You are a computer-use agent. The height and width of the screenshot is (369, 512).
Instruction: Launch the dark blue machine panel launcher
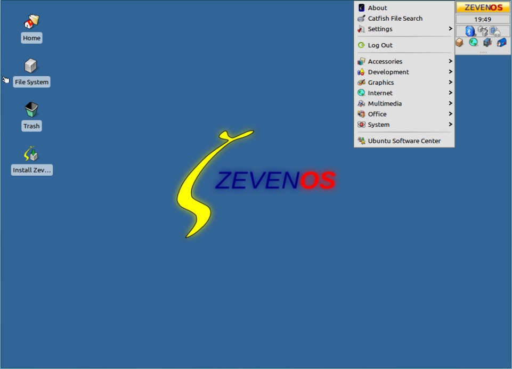click(x=487, y=43)
